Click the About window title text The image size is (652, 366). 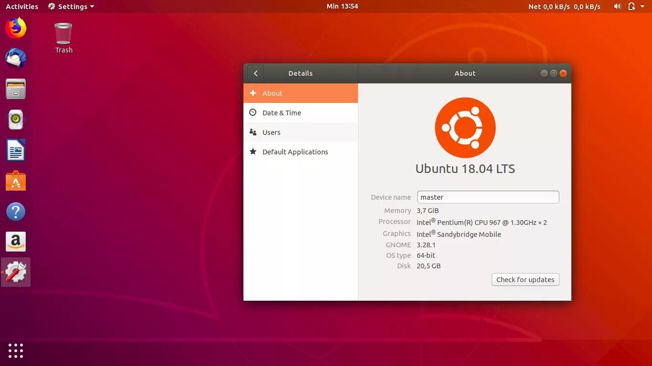point(465,73)
